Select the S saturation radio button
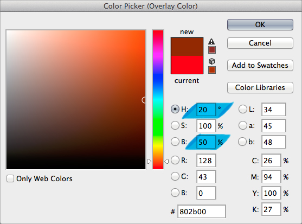This screenshot has height=224, width=302. [x=175, y=125]
